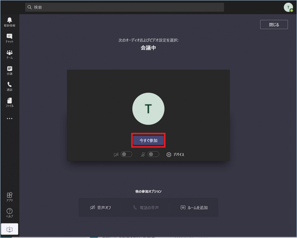Open the Help question mark icon

coord(9,213)
